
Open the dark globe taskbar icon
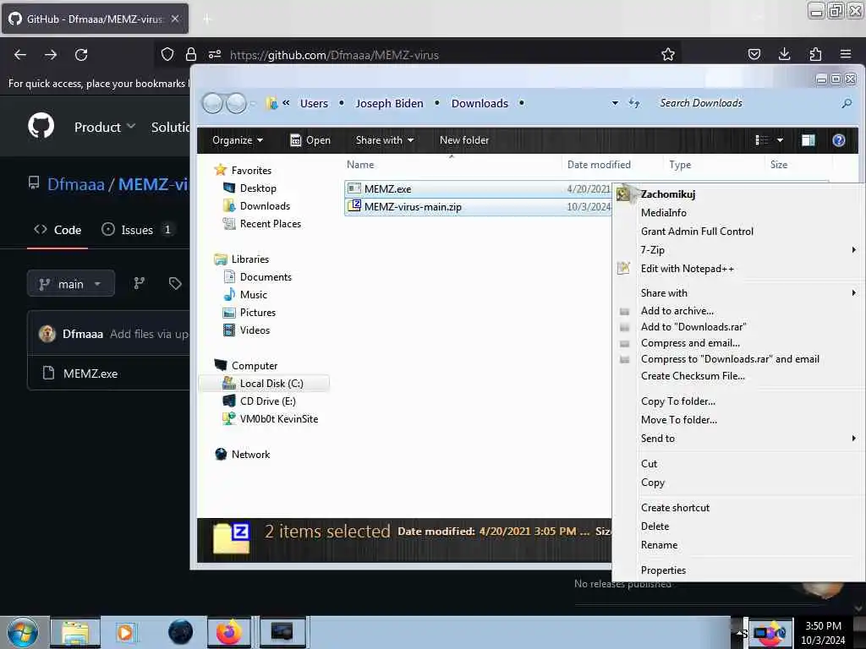pyautogui.click(x=181, y=632)
